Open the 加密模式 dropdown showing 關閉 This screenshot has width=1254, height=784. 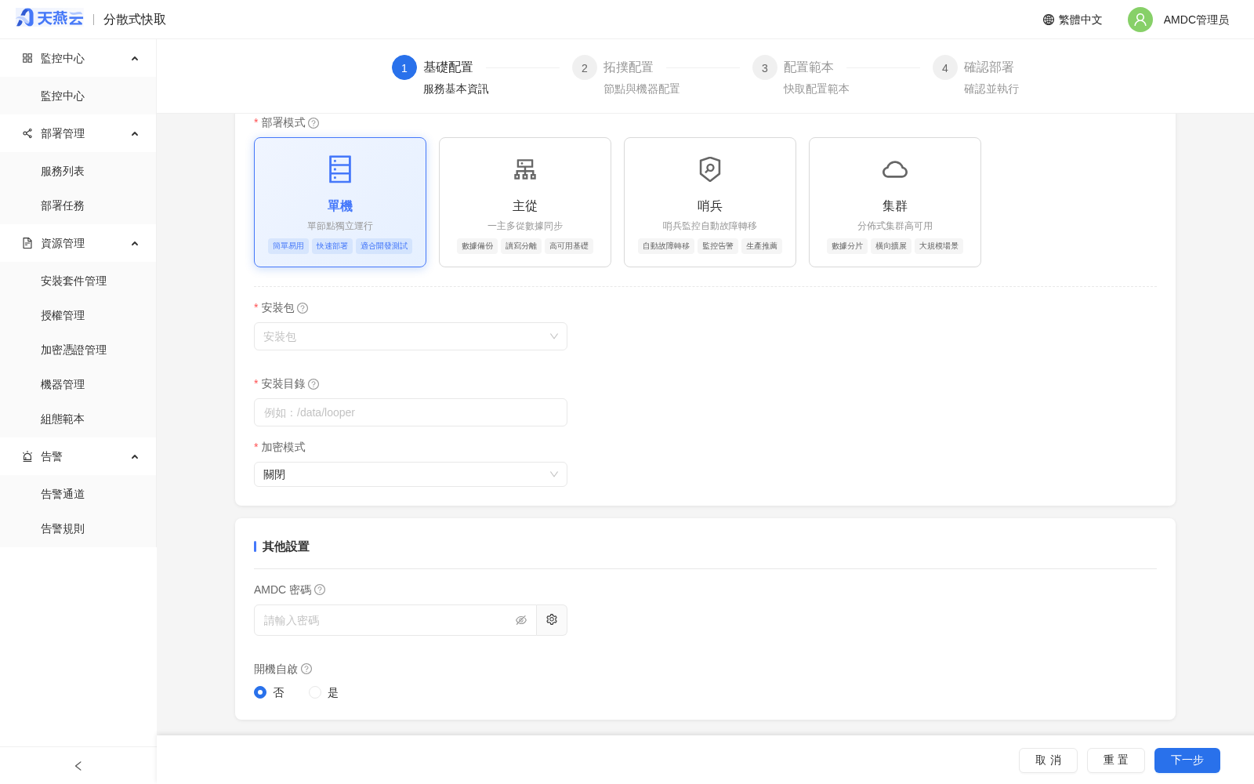(x=411, y=474)
